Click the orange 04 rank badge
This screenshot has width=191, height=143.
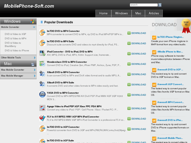tap(154, 85)
